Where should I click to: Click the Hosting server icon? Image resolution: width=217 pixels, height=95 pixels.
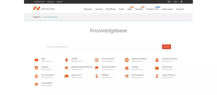point(127,68)
